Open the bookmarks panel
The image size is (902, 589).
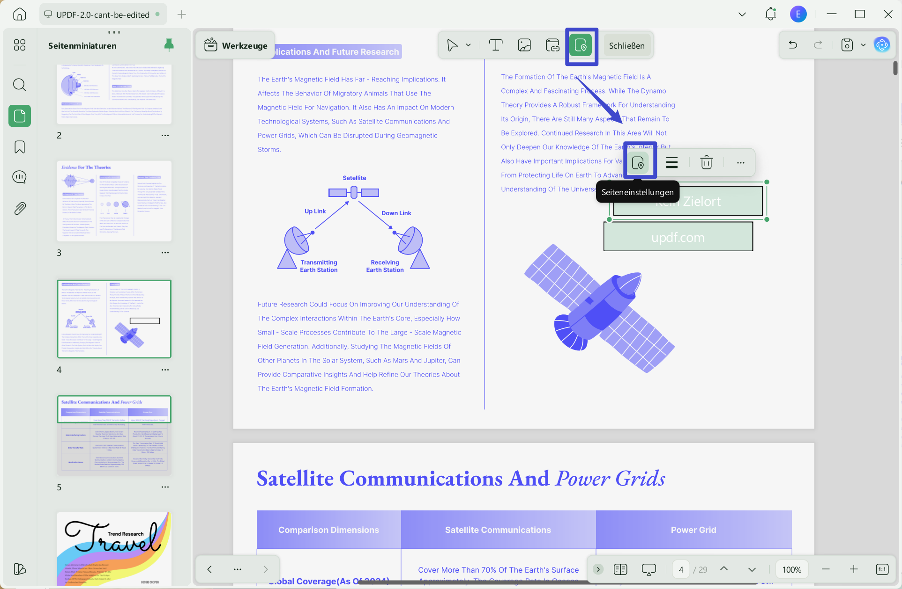(20, 147)
